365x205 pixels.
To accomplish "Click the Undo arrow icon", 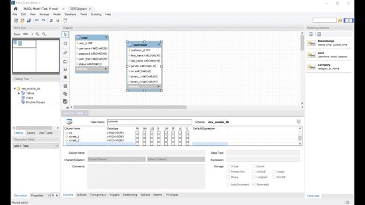I will (36, 20).
